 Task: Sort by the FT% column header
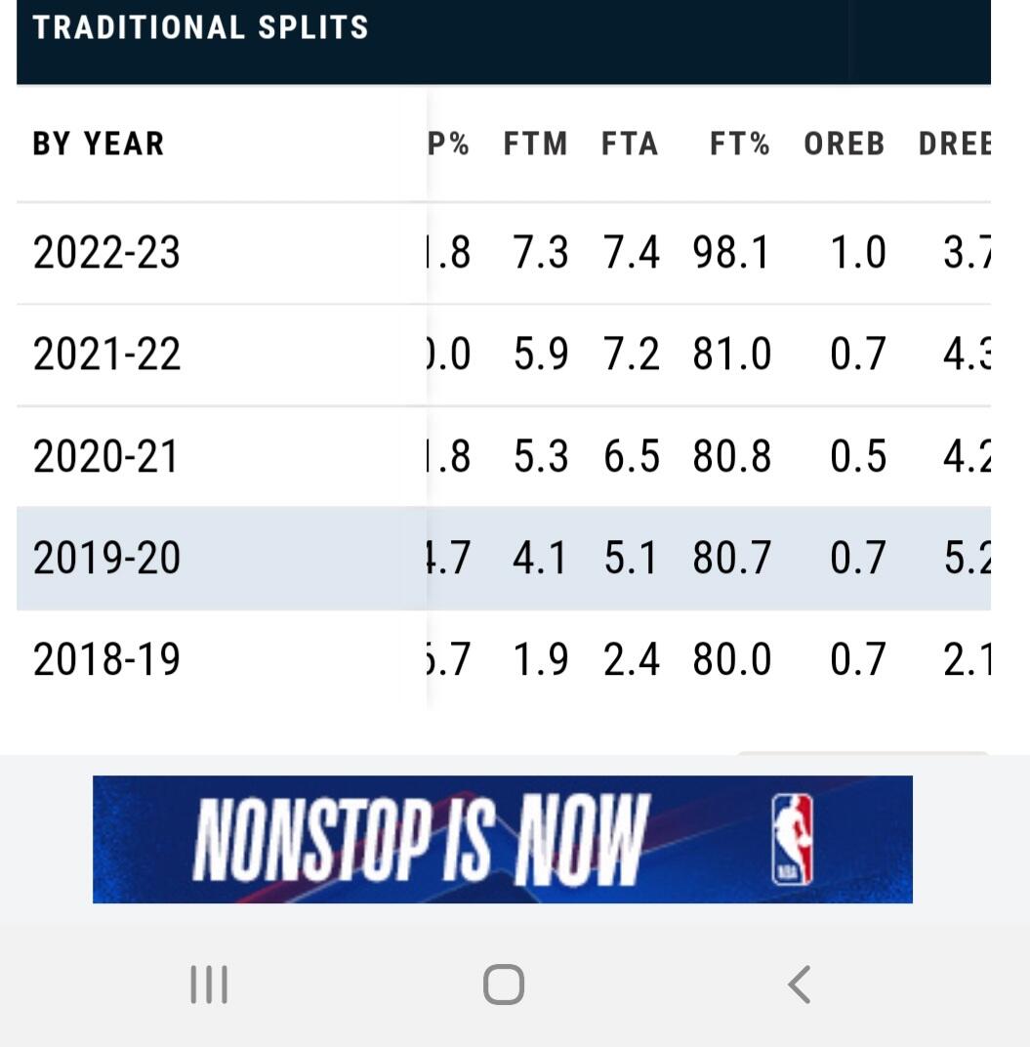(x=740, y=144)
